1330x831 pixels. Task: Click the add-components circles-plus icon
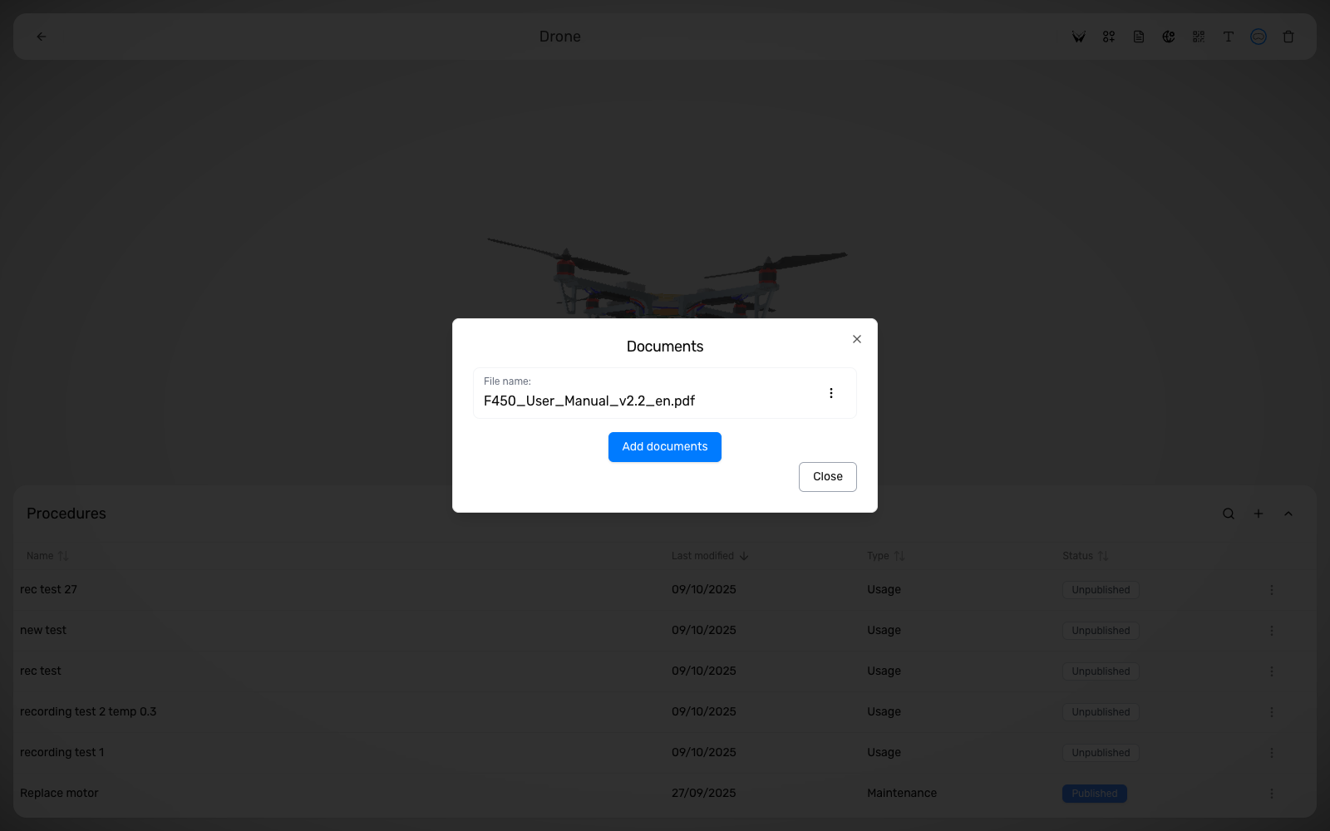click(x=1109, y=37)
